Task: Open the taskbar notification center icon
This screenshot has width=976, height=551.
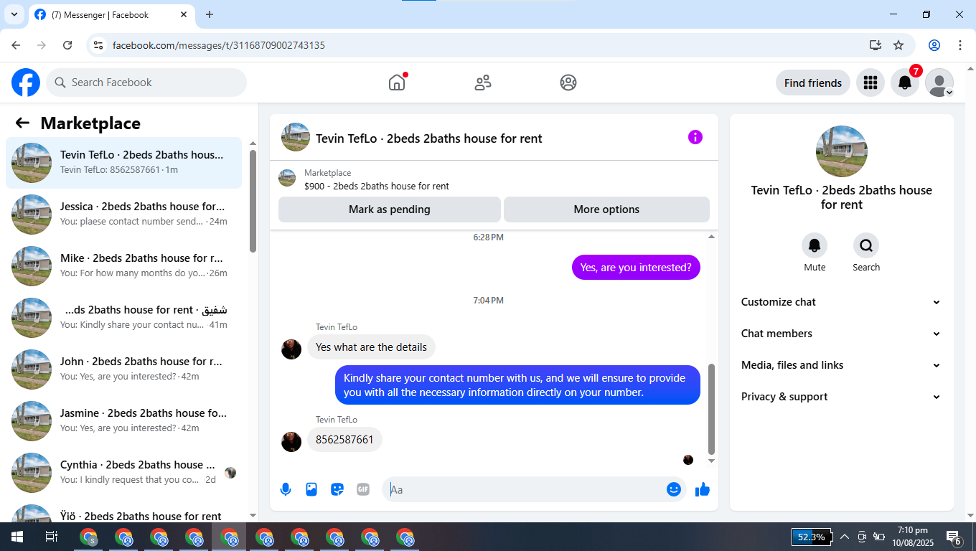Action: point(954,537)
